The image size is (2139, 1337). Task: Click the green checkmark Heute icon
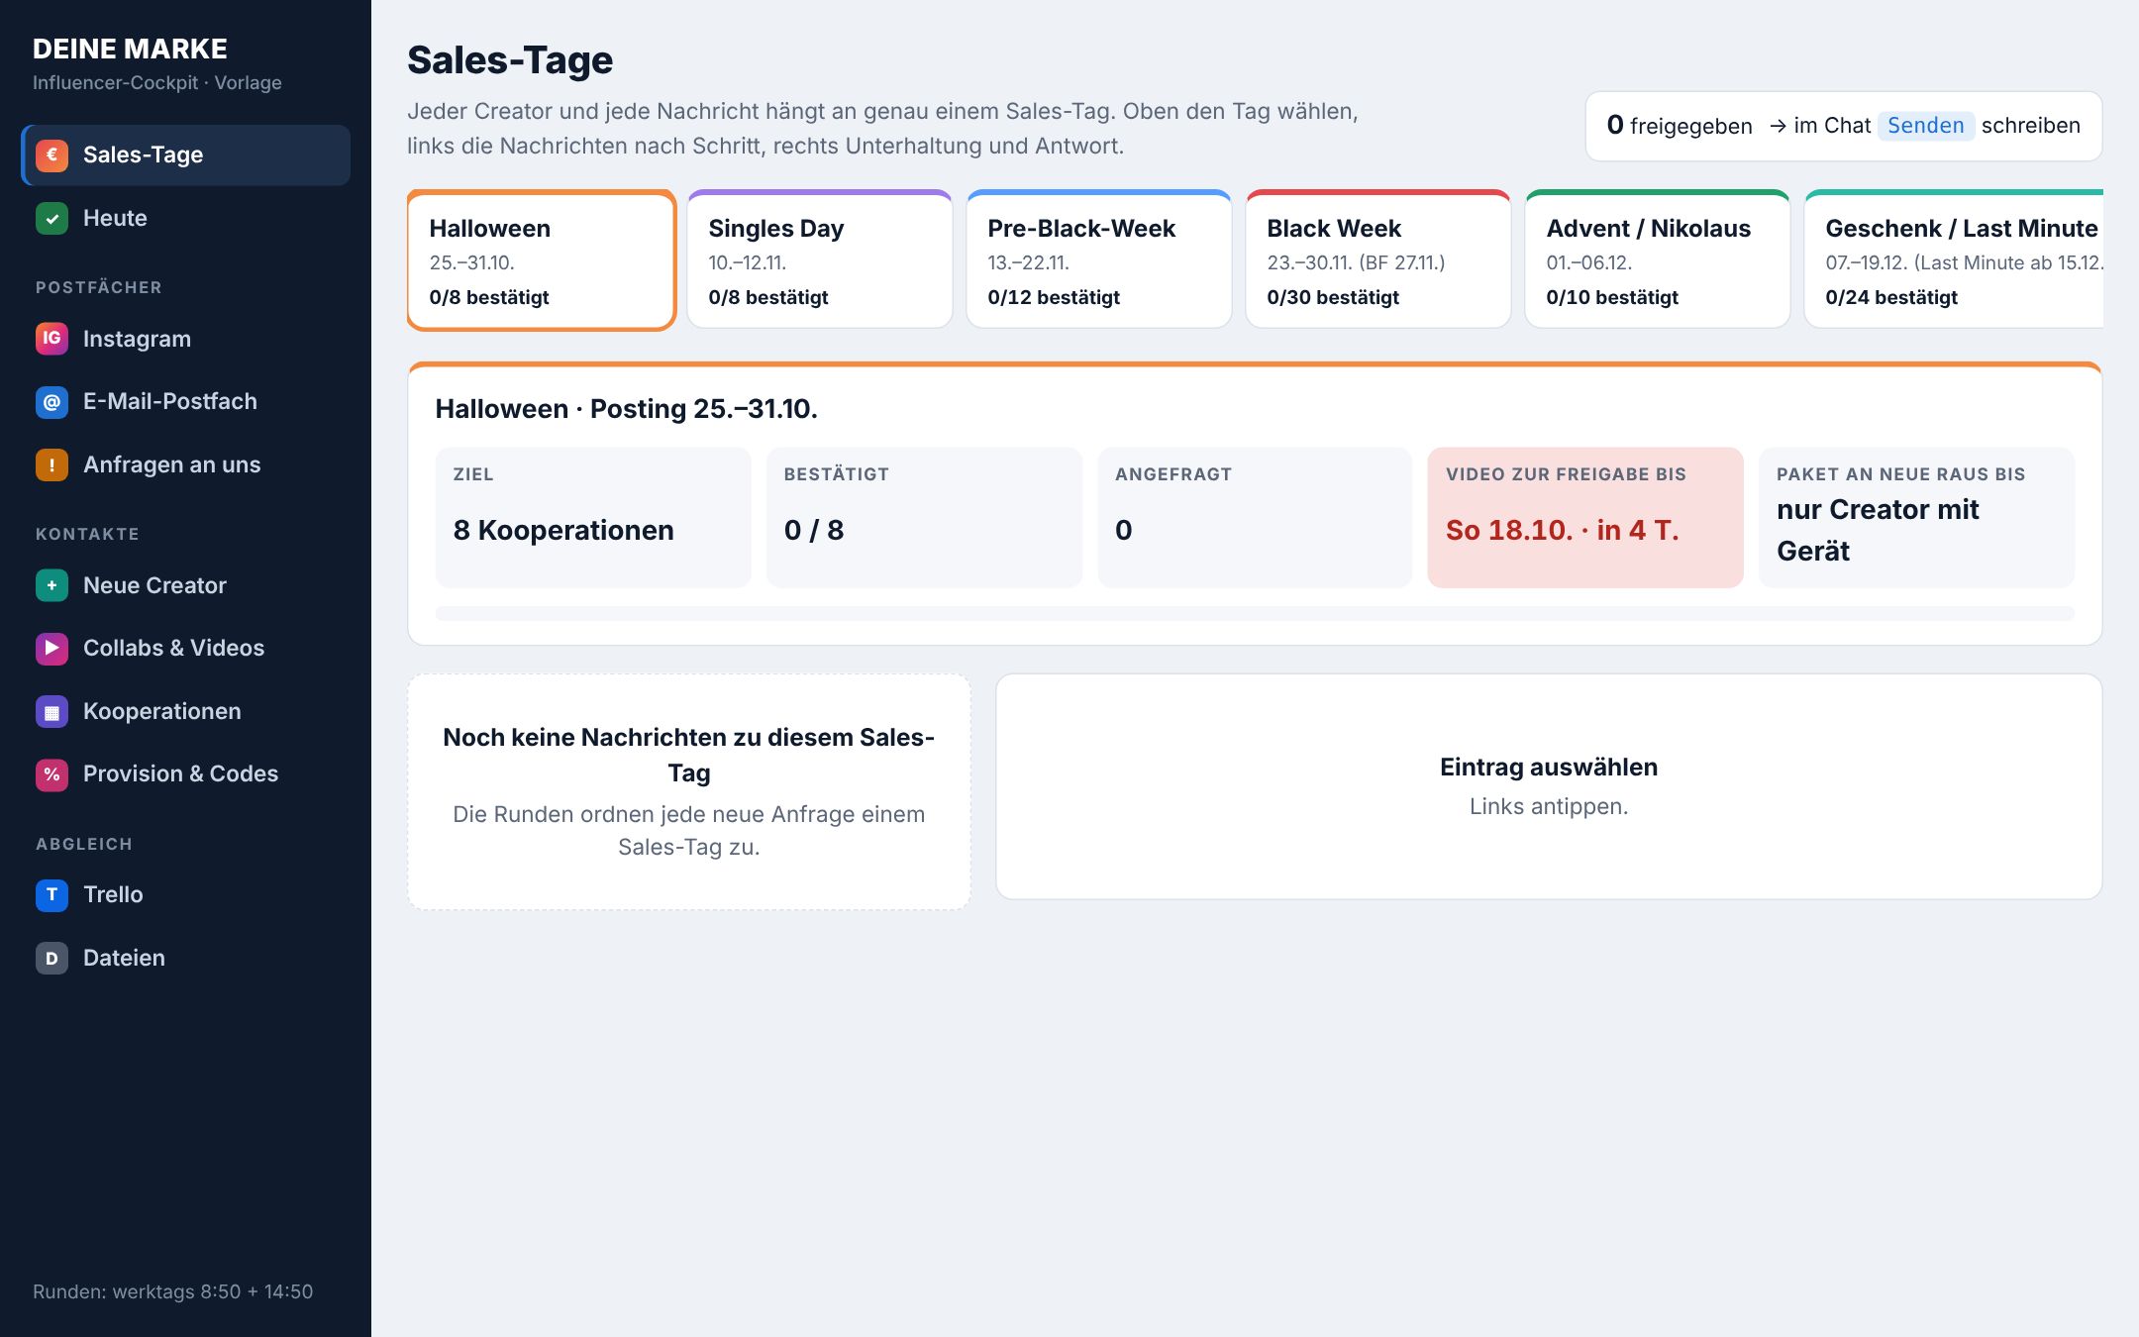coord(51,218)
